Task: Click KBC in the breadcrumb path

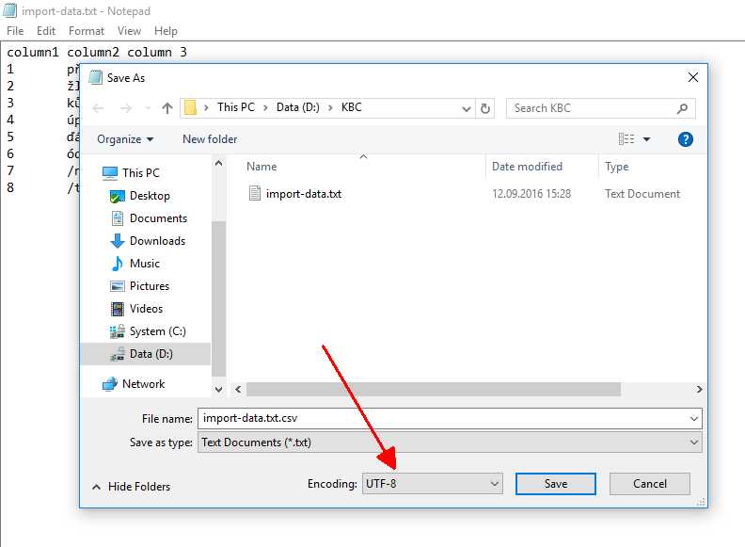Action: point(351,107)
